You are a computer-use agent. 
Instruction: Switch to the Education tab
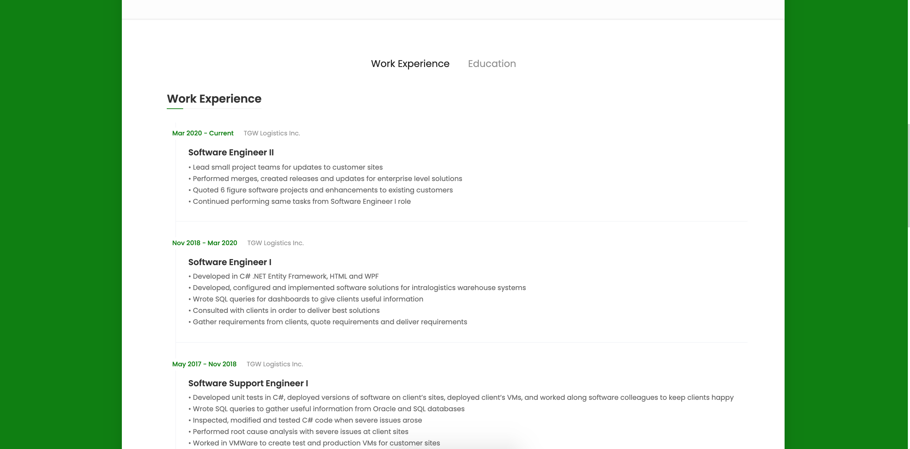[x=492, y=63]
